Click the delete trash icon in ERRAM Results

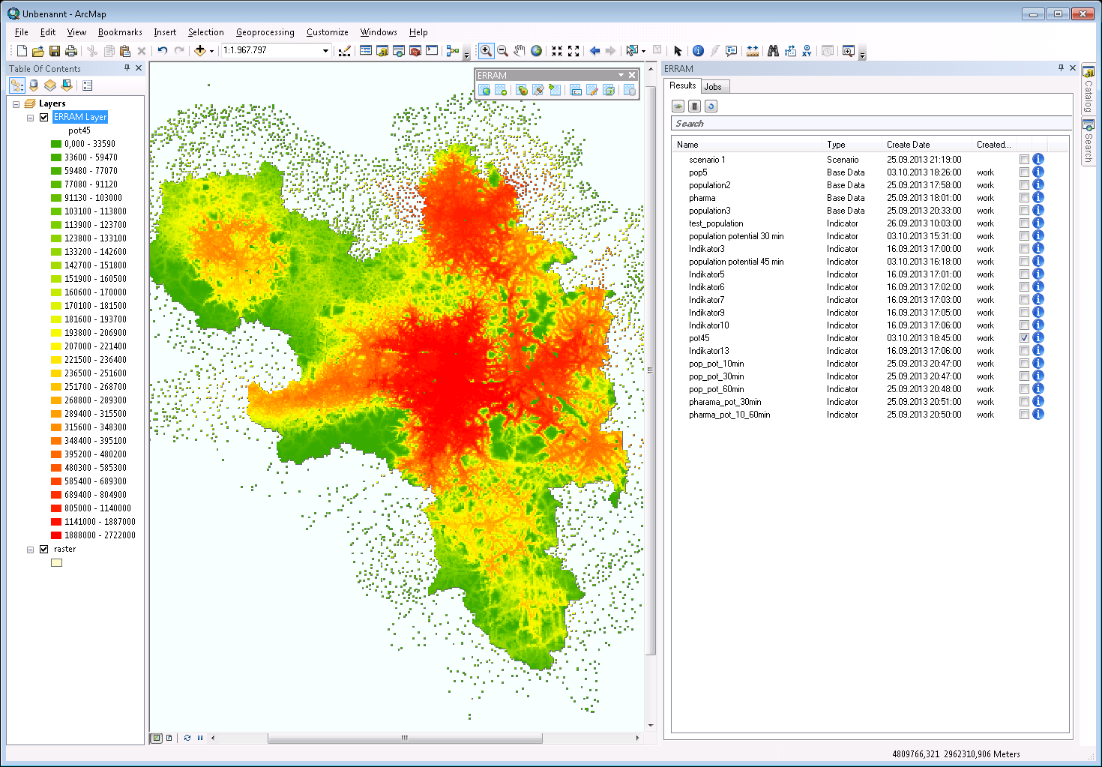coord(694,106)
